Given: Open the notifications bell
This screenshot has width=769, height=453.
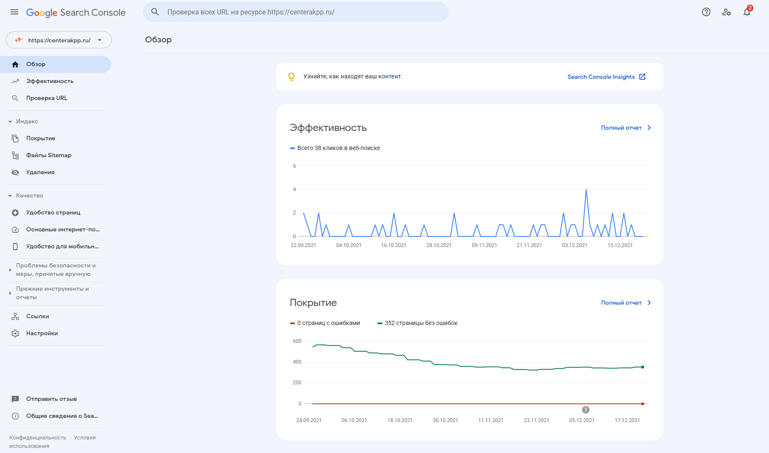Looking at the screenshot, I should click(x=747, y=12).
